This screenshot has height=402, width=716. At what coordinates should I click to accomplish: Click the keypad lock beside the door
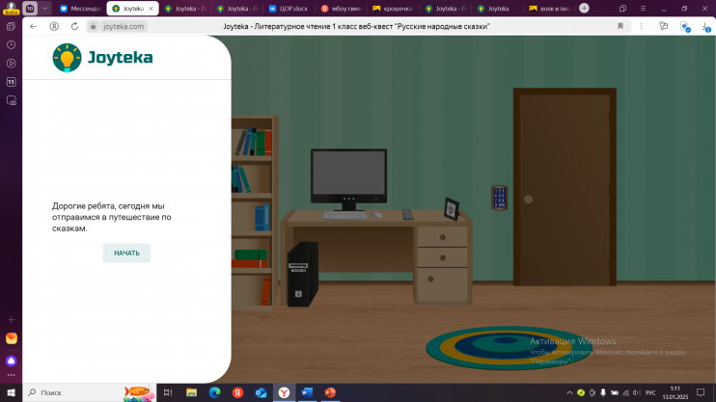(x=499, y=198)
